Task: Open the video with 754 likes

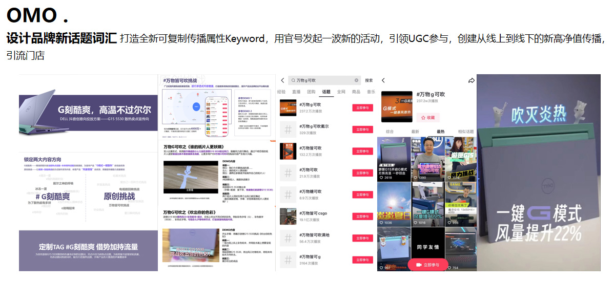Action: click(x=461, y=249)
